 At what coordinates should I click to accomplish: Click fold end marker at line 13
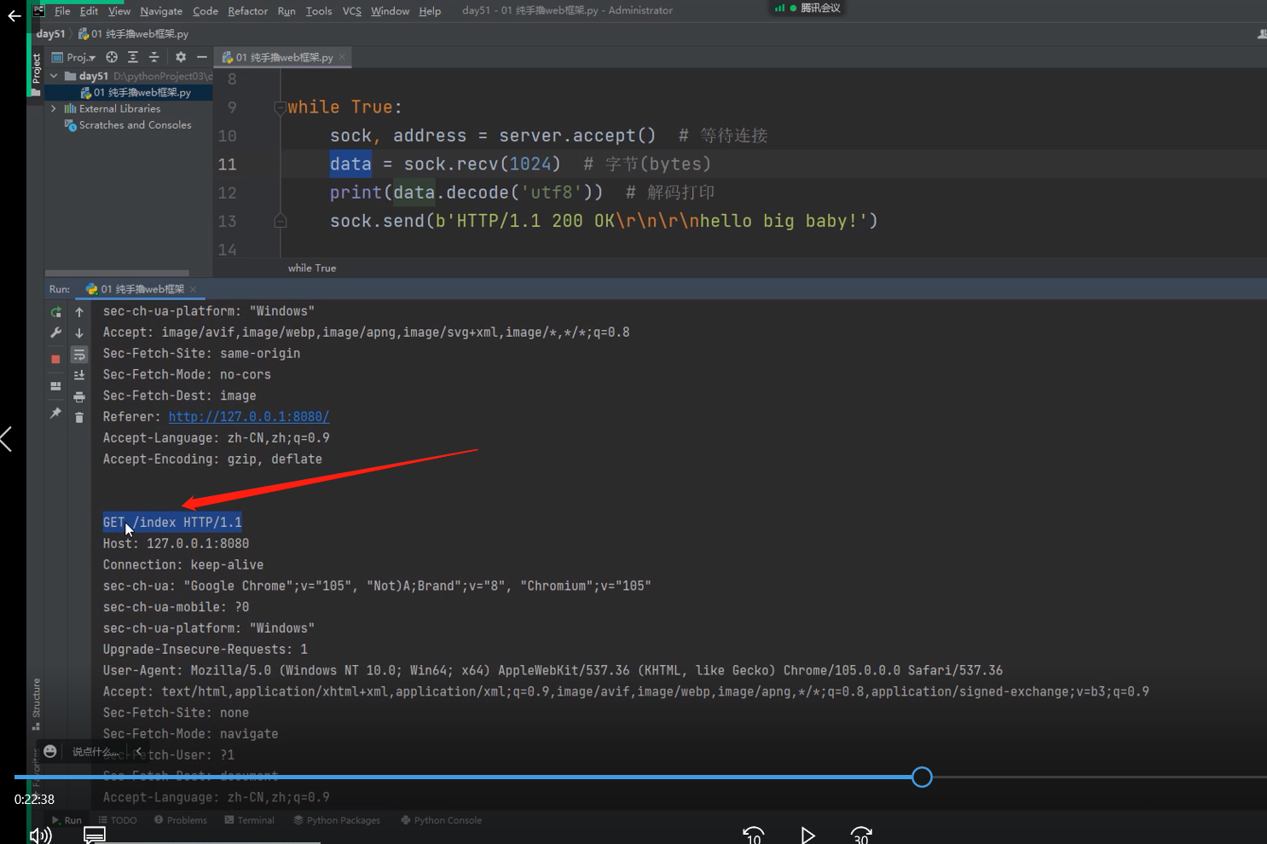(280, 221)
